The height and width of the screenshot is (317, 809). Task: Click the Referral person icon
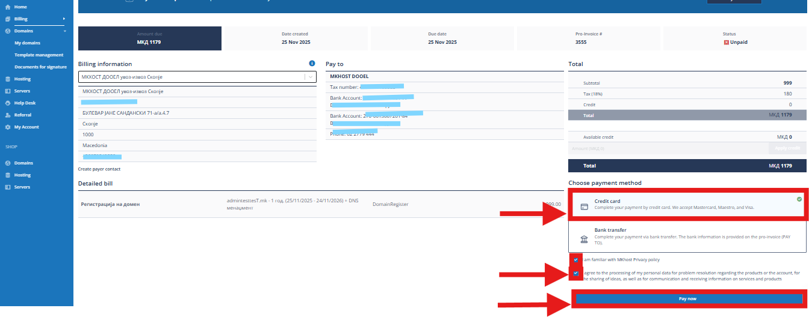(8, 115)
